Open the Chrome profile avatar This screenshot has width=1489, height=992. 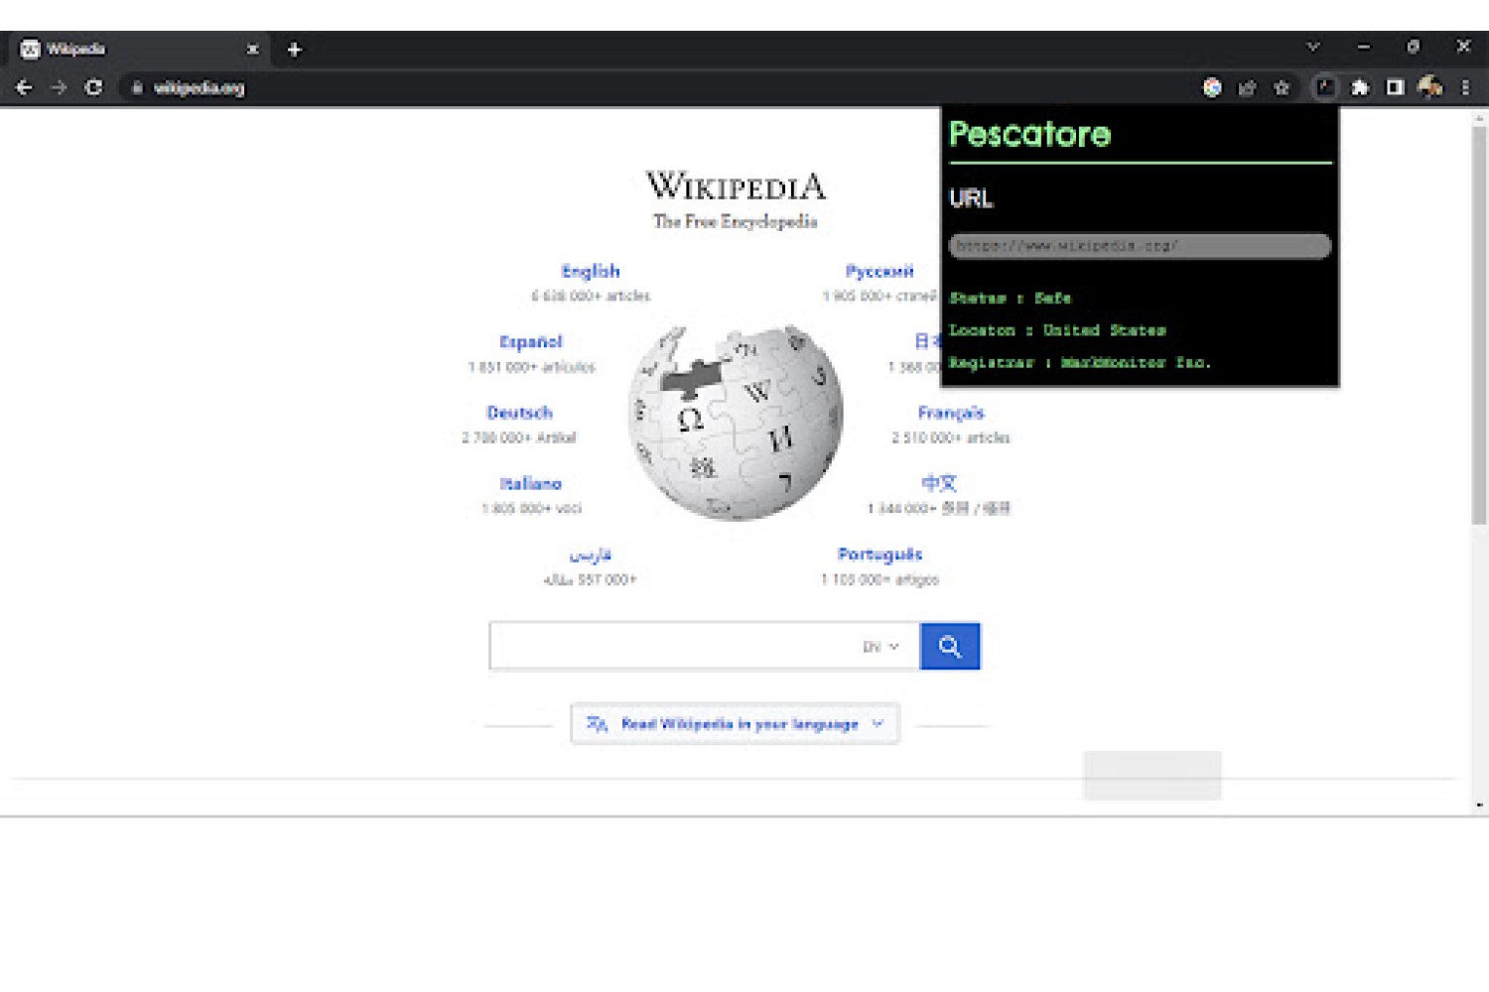click(x=1430, y=88)
